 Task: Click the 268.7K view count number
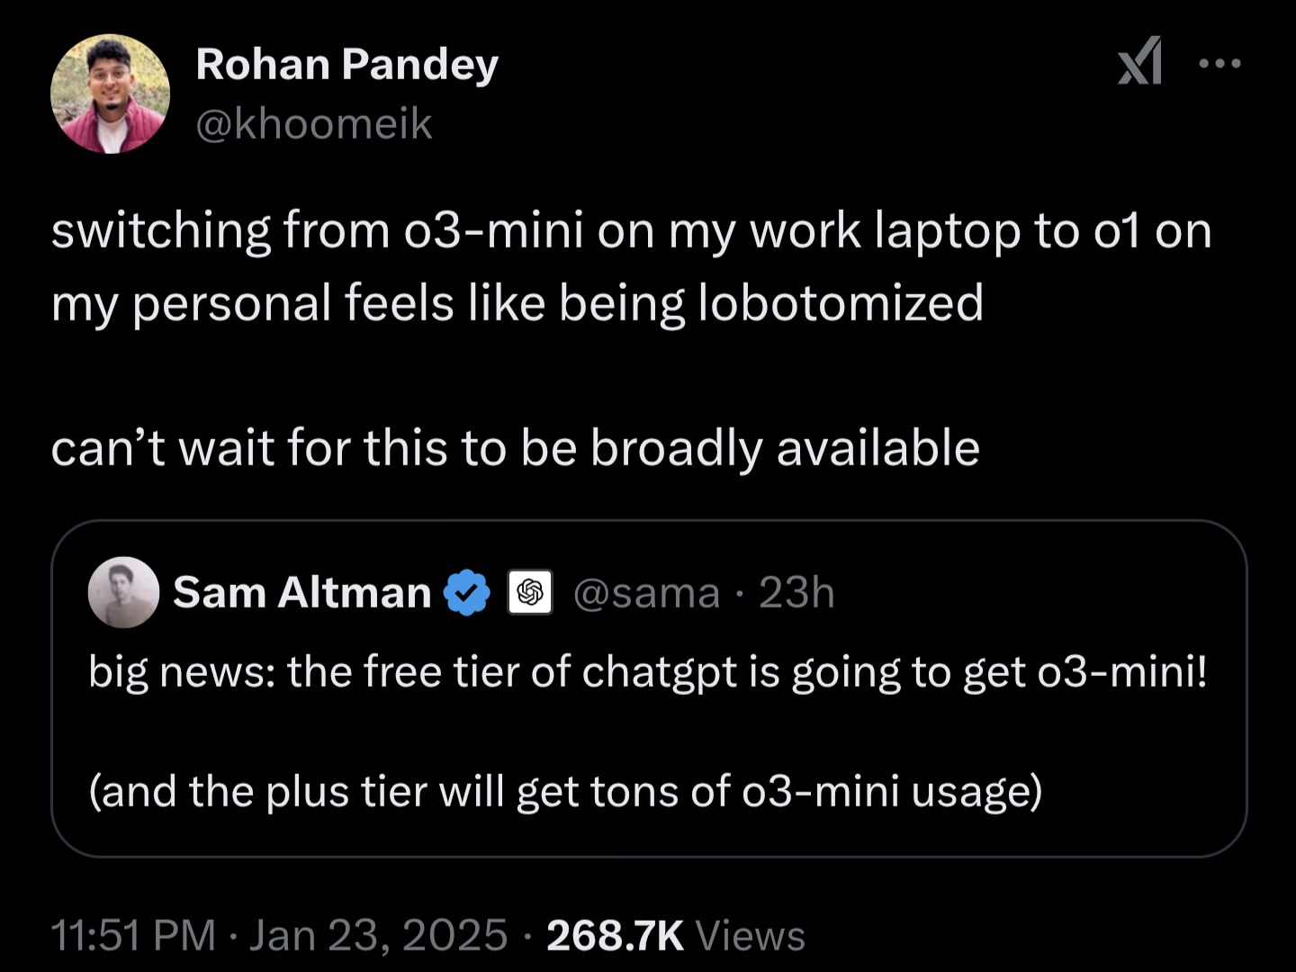tap(615, 935)
